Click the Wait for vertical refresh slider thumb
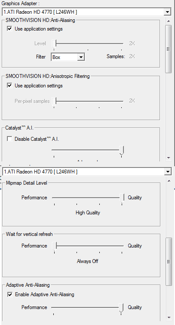Viewport: 175px width, 325px height. click(x=54, y=247)
